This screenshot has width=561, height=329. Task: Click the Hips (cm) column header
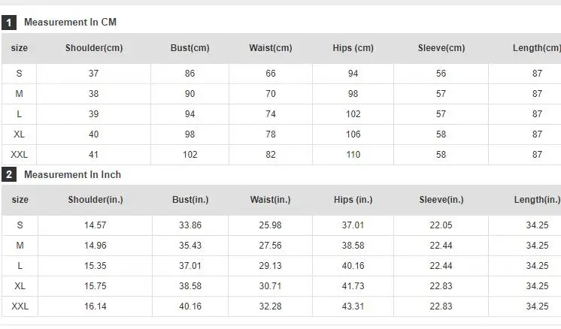click(x=353, y=48)
